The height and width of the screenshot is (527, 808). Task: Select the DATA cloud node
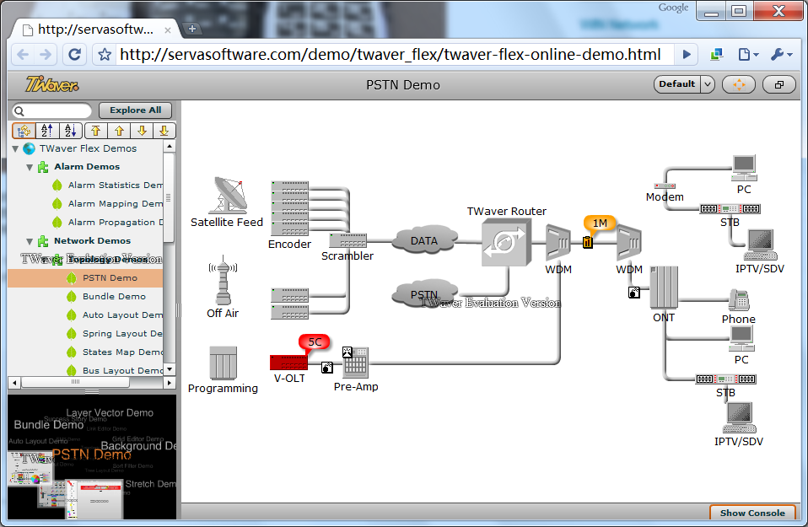point(424,240)
